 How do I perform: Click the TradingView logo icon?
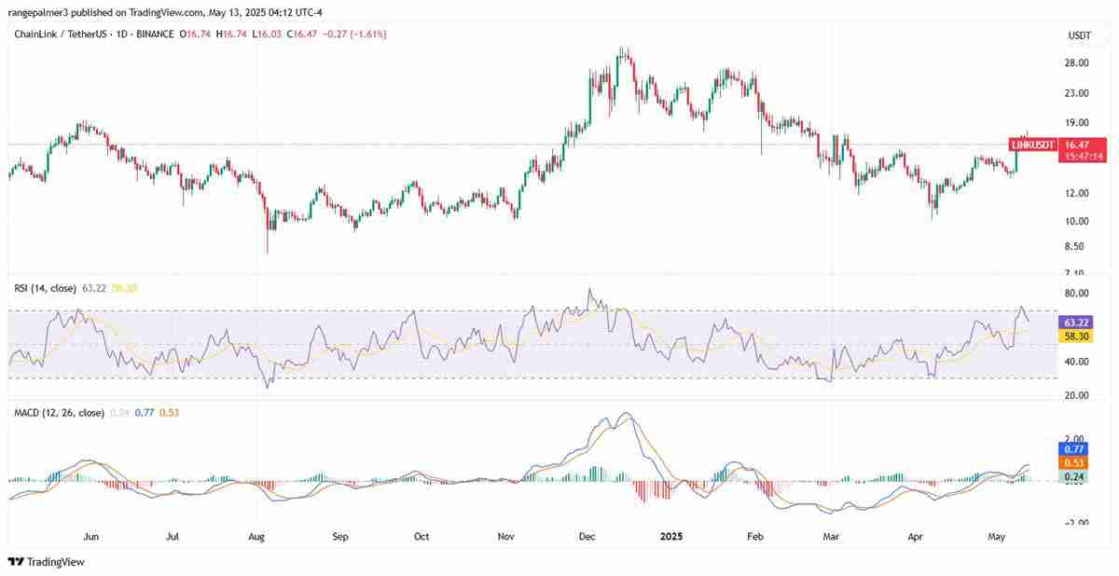coord(16,562)
